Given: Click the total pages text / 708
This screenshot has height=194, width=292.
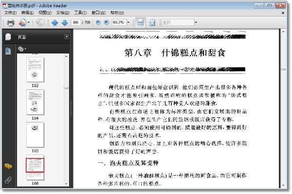Looking at the screenshot, I should click(86, 22).
